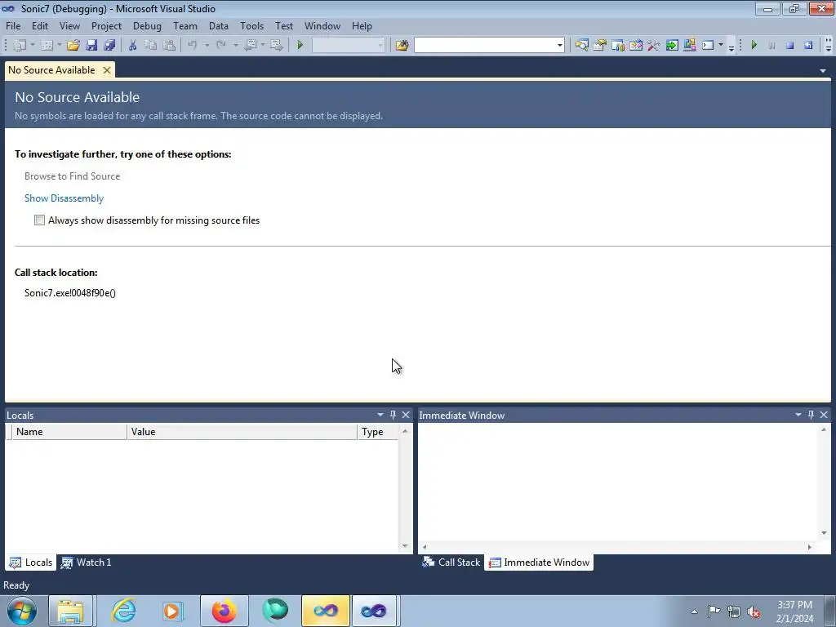Open the Solution Explorer icon

[581, 46]
